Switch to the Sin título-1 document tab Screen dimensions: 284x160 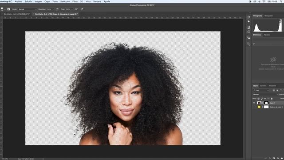pyautogui.click(x=16, y=14)
